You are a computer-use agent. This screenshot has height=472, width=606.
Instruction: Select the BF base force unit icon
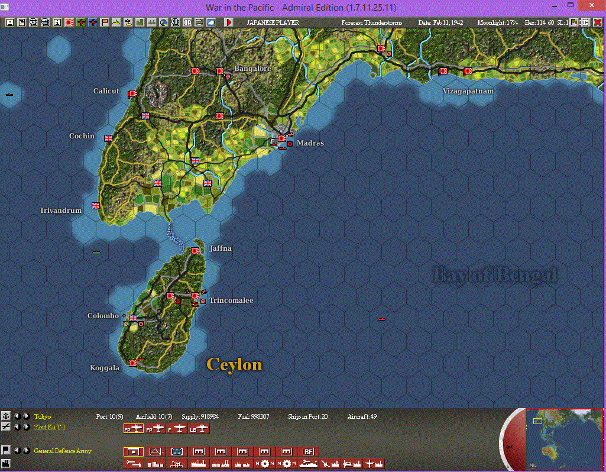point(308,452)
